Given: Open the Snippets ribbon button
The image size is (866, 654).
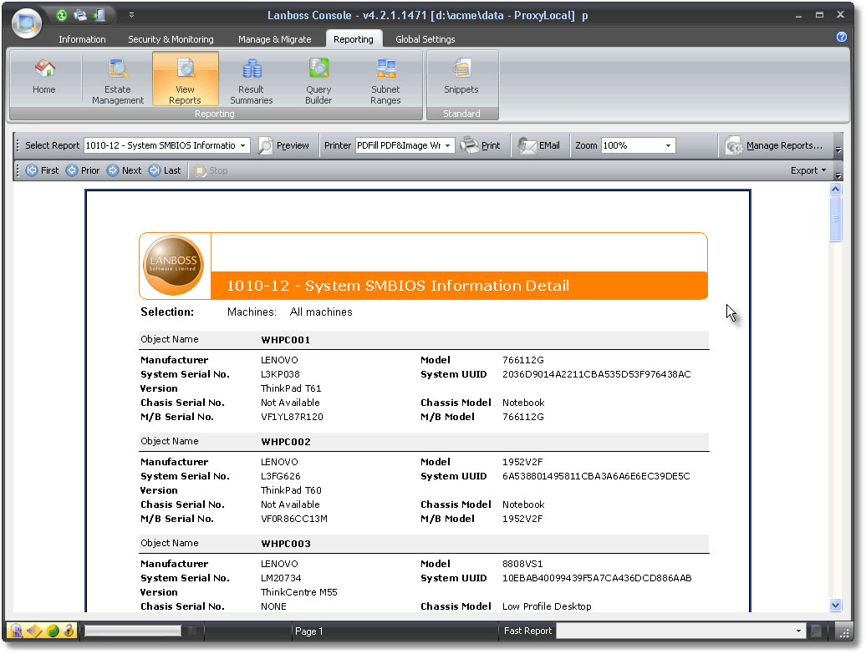Looking at the screenshot, I should point(461,79).
